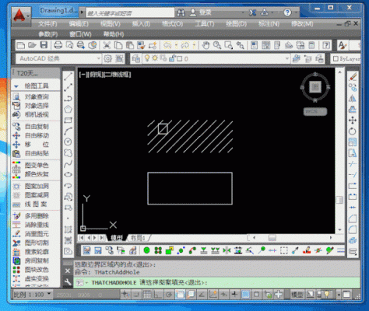Pick the Circle draw tool
This screenshot has height=311, width=369.
click(x=68, y=142)
